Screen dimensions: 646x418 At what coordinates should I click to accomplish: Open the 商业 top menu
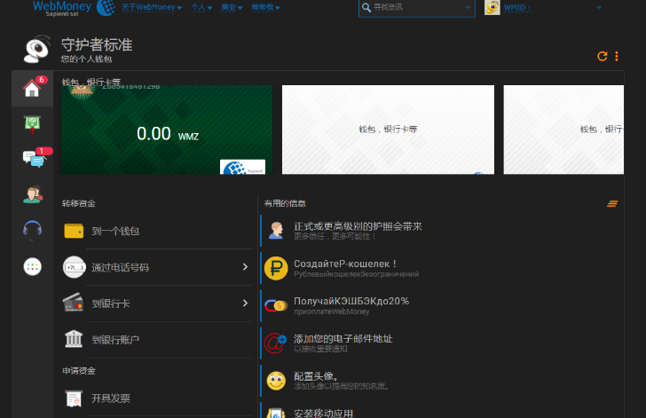coord(232,7)
